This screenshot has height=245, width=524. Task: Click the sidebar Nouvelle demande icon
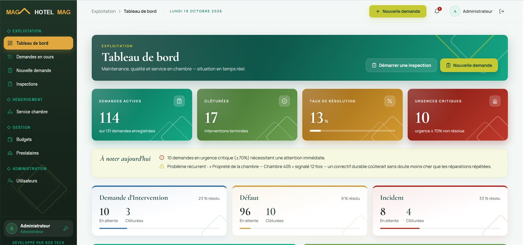pos(10,70)
